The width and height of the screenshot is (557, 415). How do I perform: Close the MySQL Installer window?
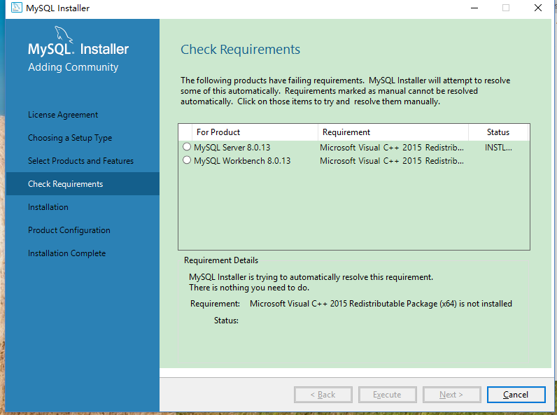pos(538,8)
